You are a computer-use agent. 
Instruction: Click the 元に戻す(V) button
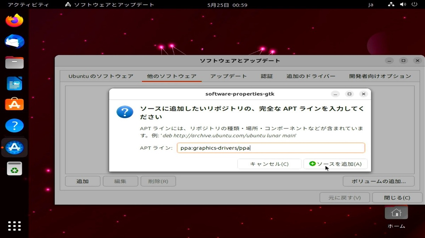coord(345,198)
